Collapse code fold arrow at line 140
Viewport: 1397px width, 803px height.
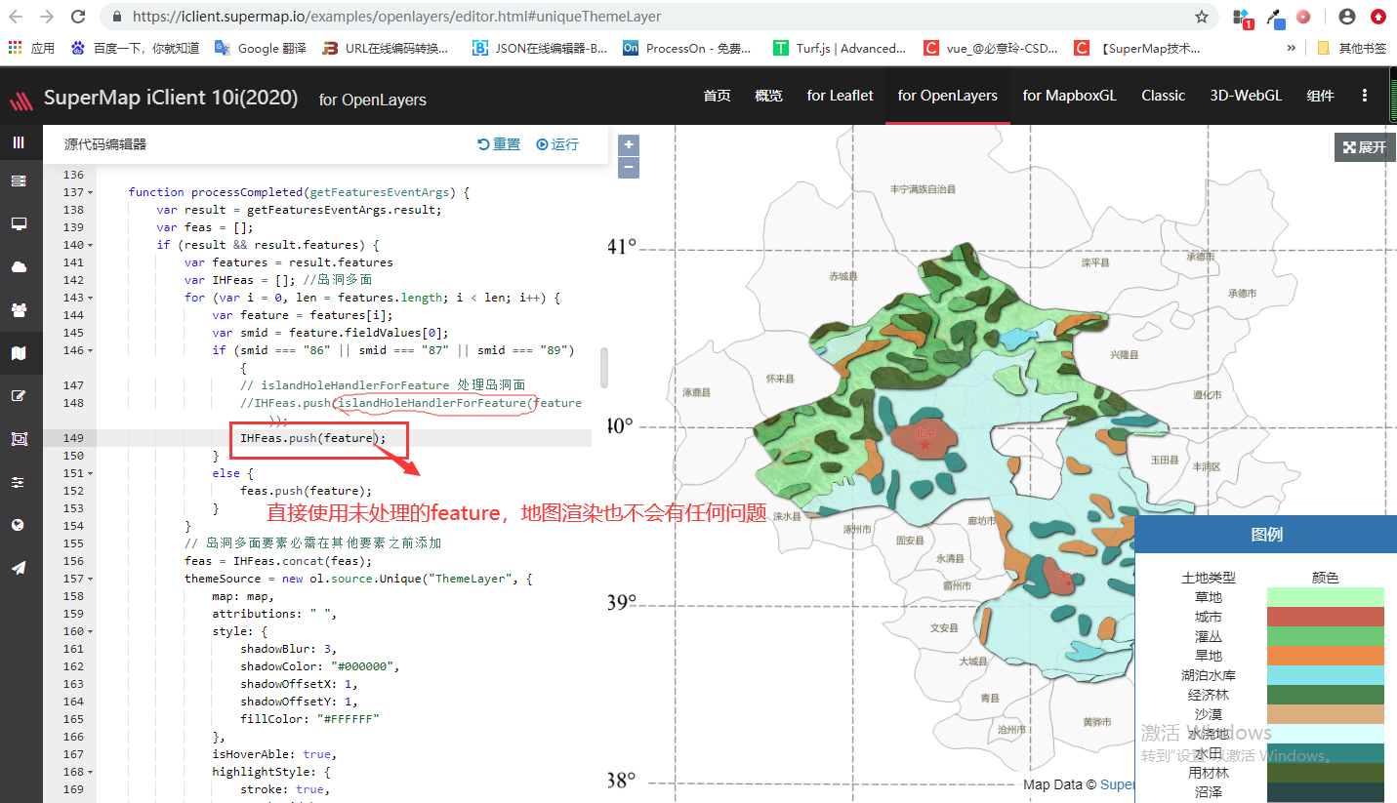(91, 245)
